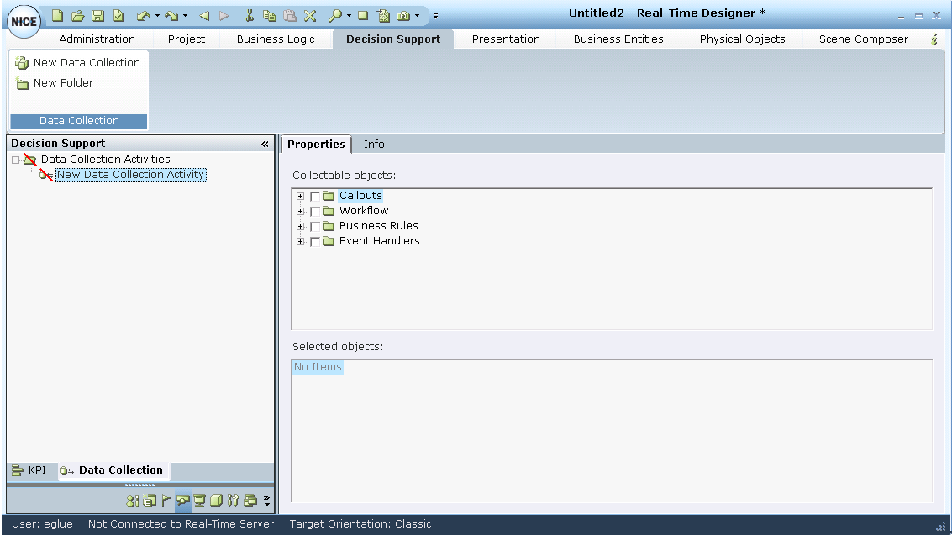Open the Info tab
Image resolution: width=952 pixels, height=536 pixels.
point(374,144)
